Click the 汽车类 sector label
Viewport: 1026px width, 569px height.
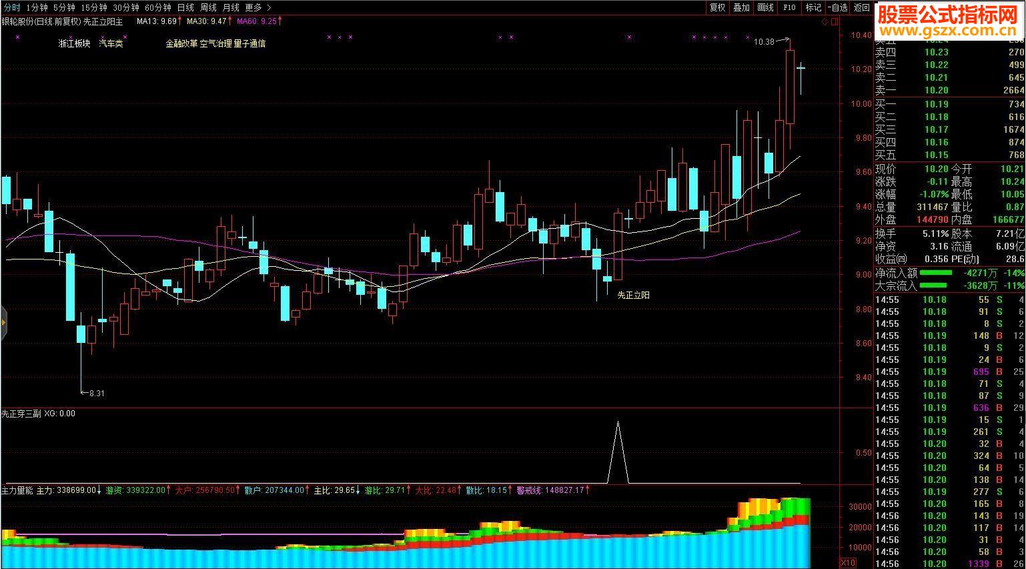(x=111, y=43)
